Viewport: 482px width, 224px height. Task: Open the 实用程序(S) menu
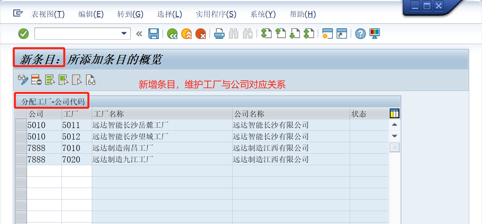[x=216, y=15]
